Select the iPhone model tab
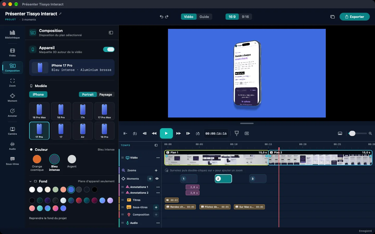 [x=38, y=94]
